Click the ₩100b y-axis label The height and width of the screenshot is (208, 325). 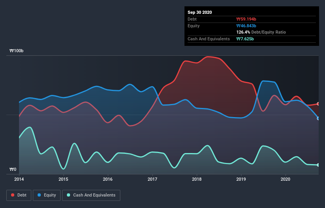tap(16, 51)
